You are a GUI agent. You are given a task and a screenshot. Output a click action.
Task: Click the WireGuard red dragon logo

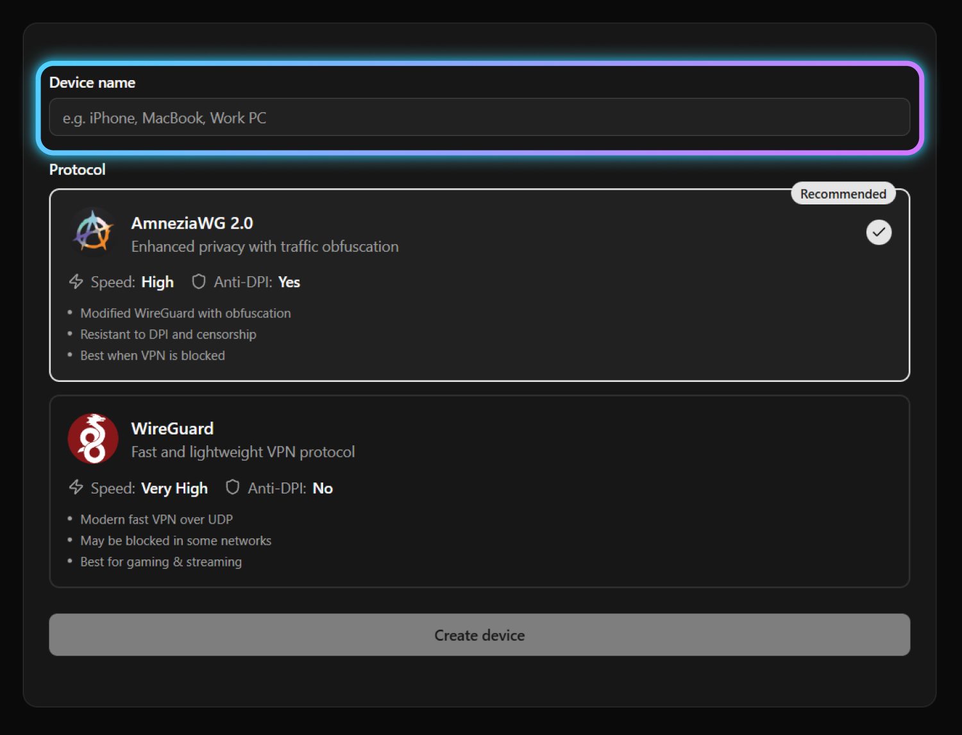click(x=93, y=438)
